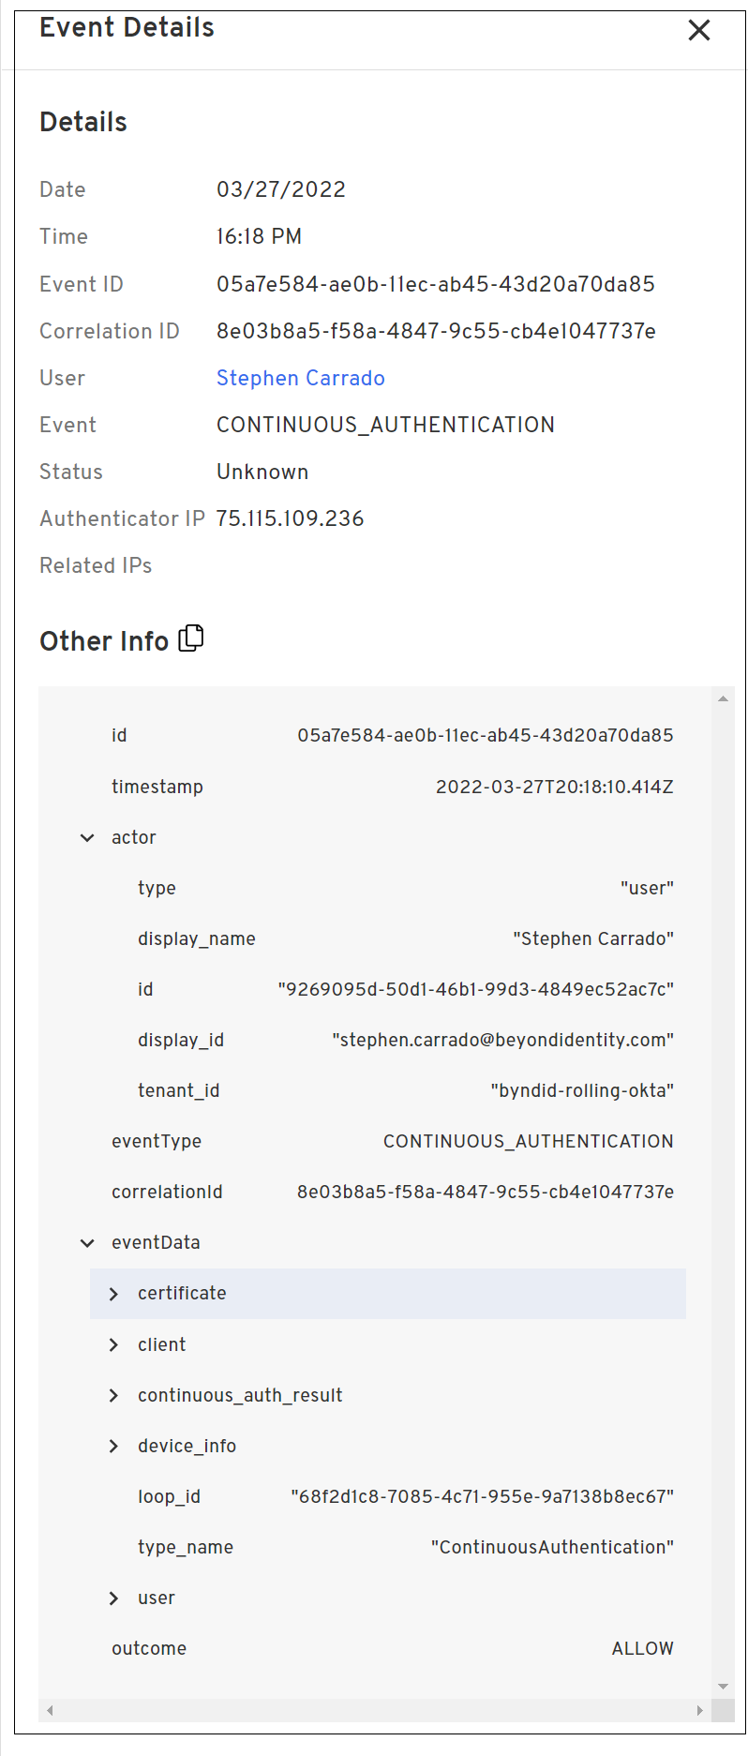Expand the client node
Screen dimensions: 748x1756
113,1344
